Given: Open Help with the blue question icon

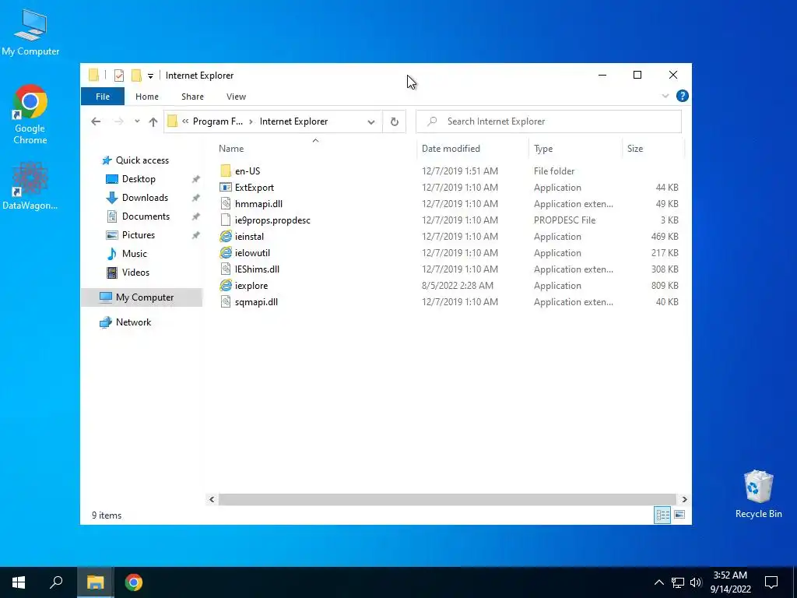Looking at the screenshot, I should pos(682,96).
